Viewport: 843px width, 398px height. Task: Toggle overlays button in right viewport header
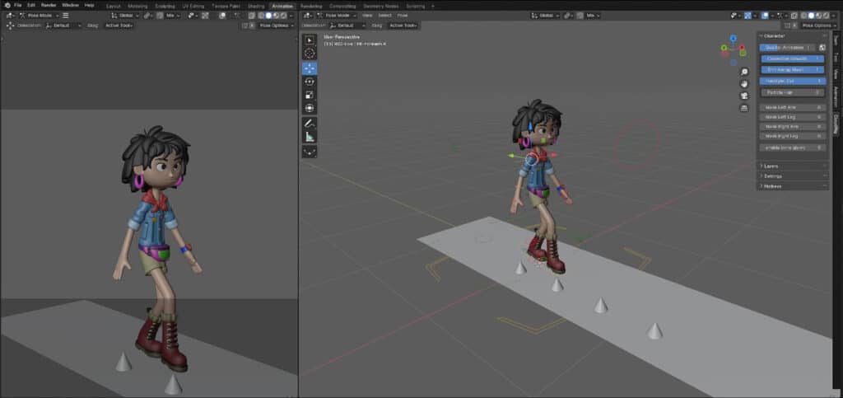[x=765, y=16]
